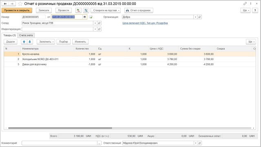
Task: Click the structure of subordination icon
Action: tap(86, 10)
